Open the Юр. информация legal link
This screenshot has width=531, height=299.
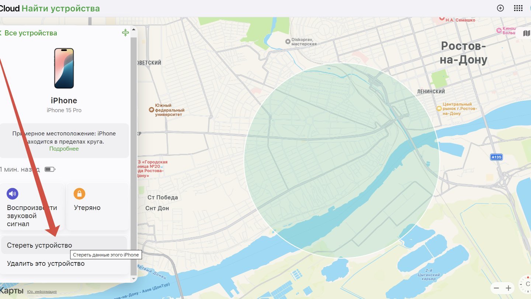coord(42,292)
